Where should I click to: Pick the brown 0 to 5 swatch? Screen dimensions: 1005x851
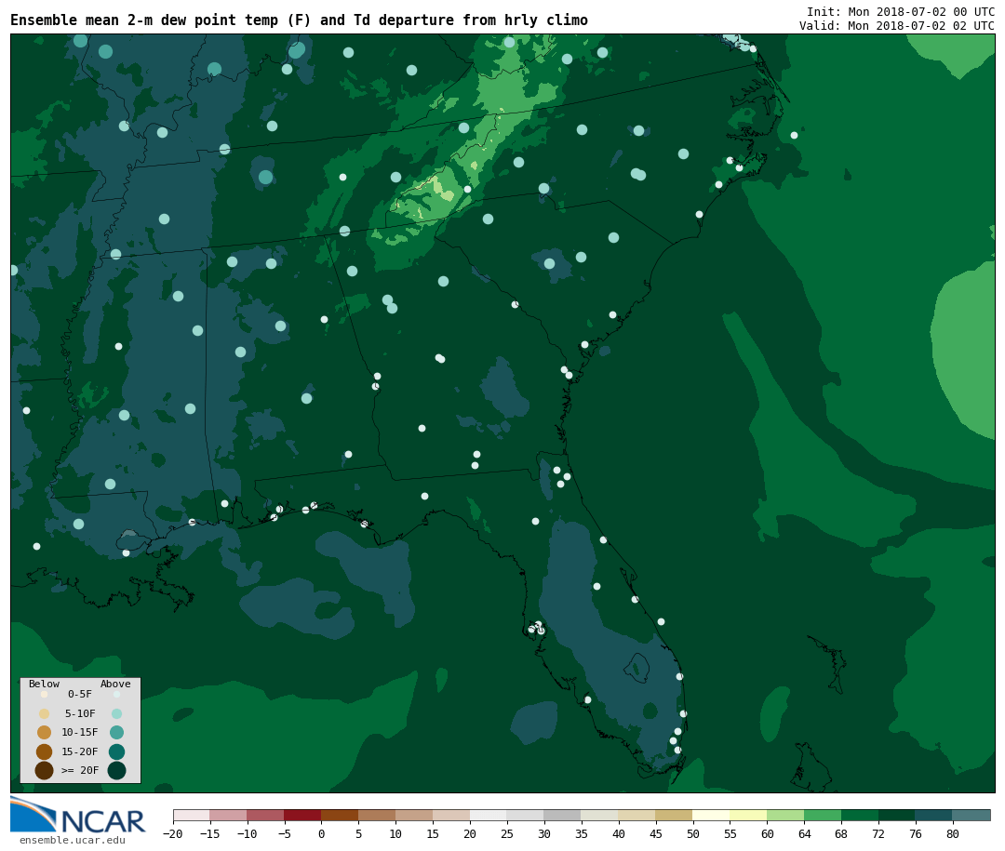pos(340,816)
